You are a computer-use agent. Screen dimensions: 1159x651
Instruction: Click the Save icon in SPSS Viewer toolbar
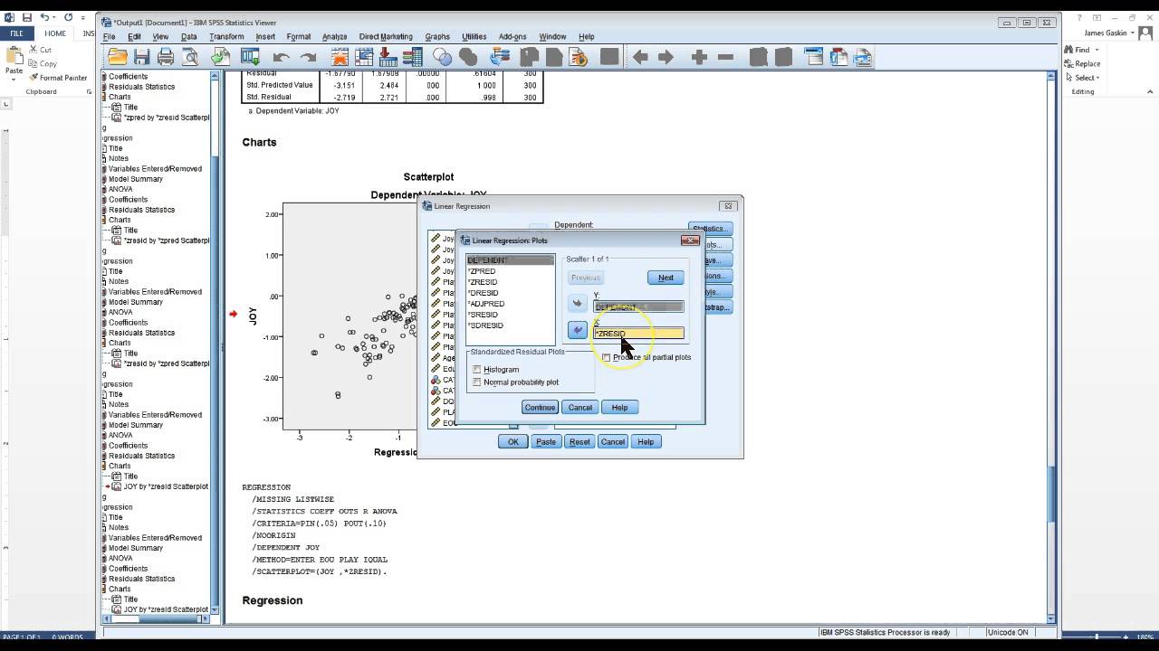(x=141, y=57)
